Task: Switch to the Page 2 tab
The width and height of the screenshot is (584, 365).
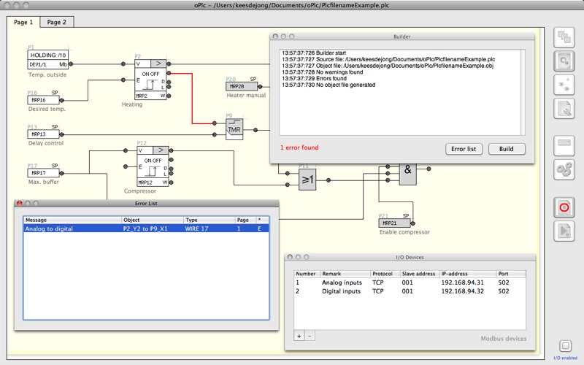Action: click(57, 22)
